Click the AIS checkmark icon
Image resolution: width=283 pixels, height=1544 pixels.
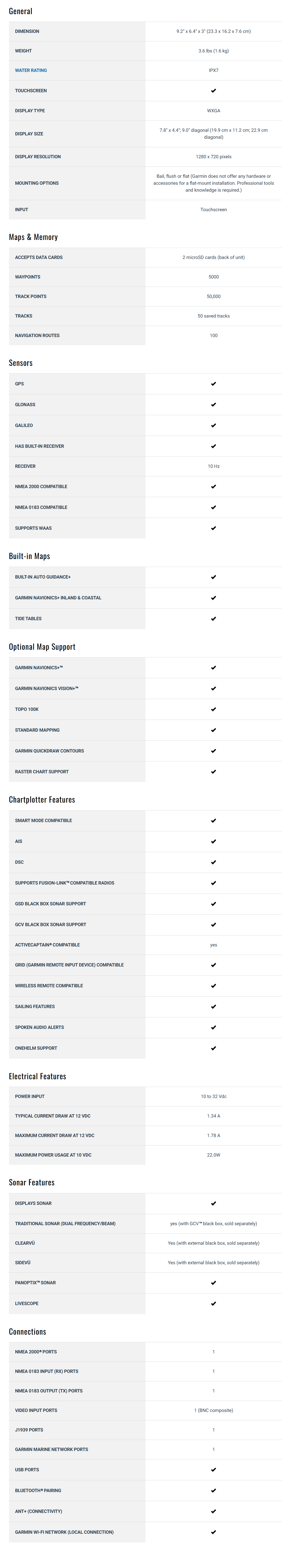pyautogui.click(x=214, y=842)
